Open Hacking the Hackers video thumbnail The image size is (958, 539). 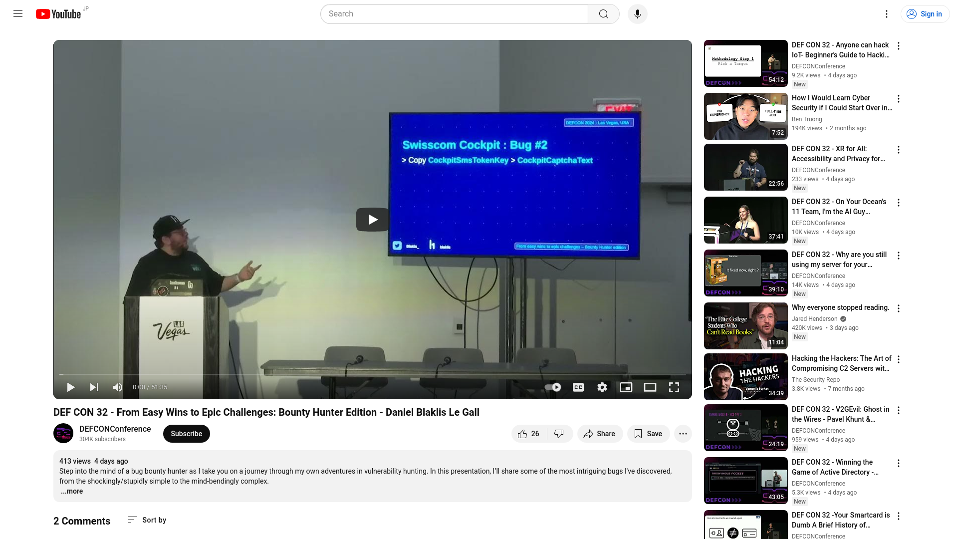click(x=746, y=377)
